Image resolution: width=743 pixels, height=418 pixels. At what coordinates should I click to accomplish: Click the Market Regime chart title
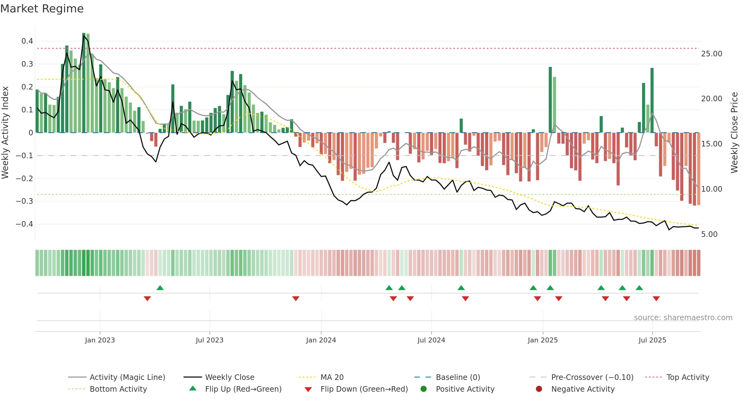42,9
